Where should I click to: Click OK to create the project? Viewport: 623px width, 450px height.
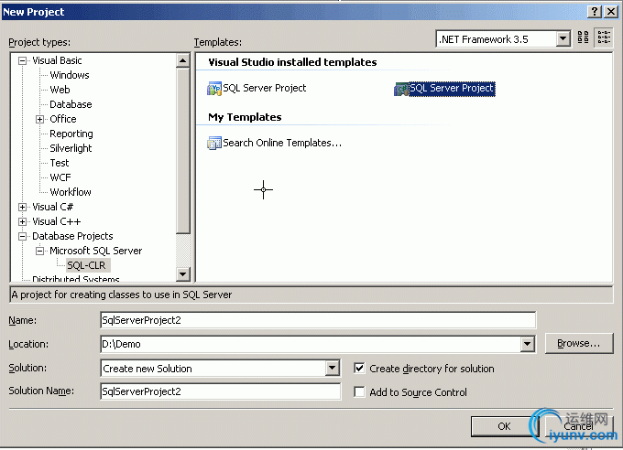coord(504,426)
